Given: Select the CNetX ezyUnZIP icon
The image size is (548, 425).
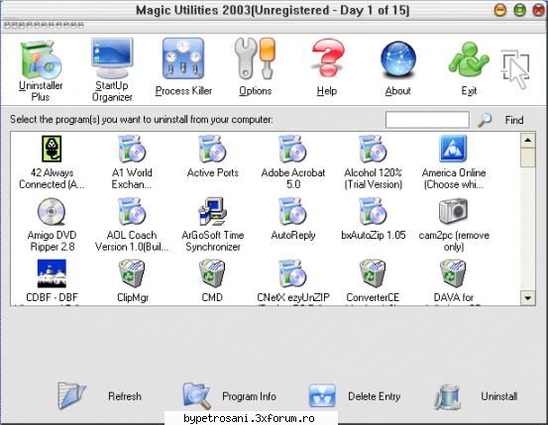Looking at the screenshot, I should 292,273.
